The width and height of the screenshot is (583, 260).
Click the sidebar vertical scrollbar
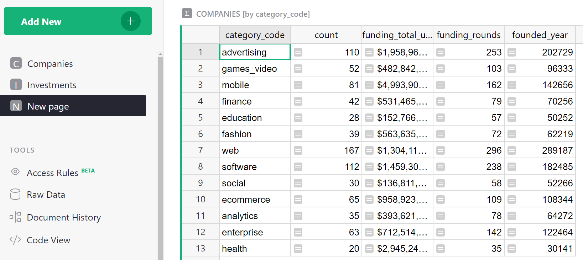point(160,156)
